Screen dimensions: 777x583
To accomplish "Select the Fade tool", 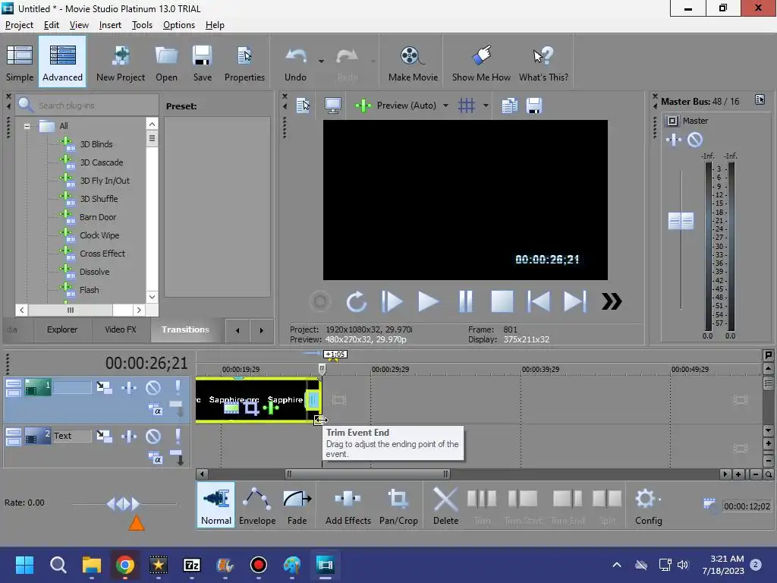I will coord(297,505).
